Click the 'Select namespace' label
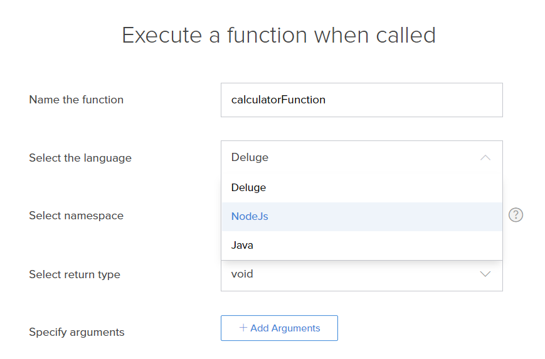 (x=76, y=216)
